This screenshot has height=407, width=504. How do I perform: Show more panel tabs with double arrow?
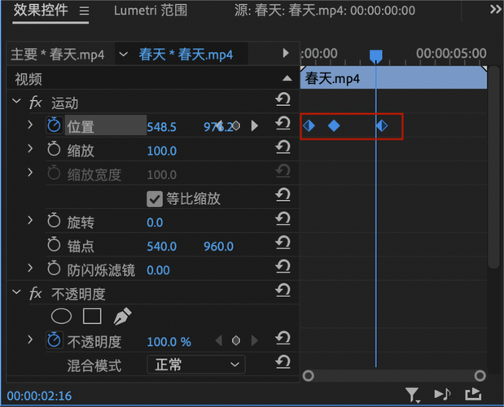click(495, 10)
